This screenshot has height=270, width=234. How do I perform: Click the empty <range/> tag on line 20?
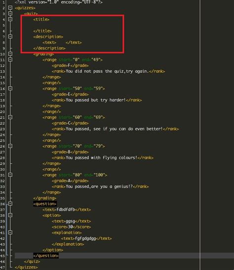pyautogui.click(x=52, y=111)
